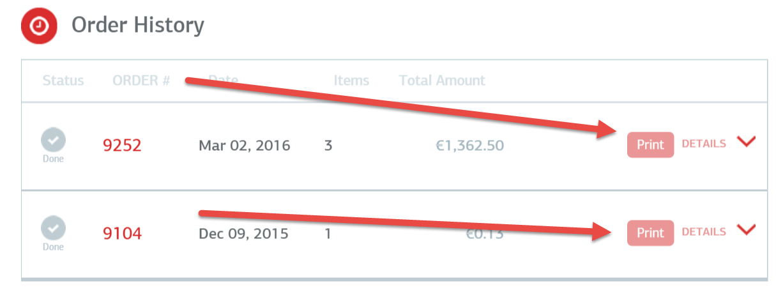Click the Order History heading text
The height and width of the screenshot is (299, 776).
tap(138, 26)
